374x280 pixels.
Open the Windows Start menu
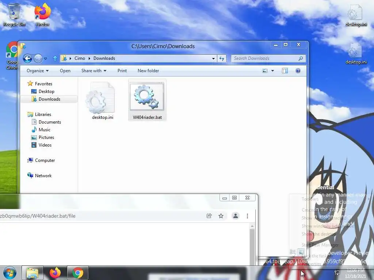tap(10, 273)
